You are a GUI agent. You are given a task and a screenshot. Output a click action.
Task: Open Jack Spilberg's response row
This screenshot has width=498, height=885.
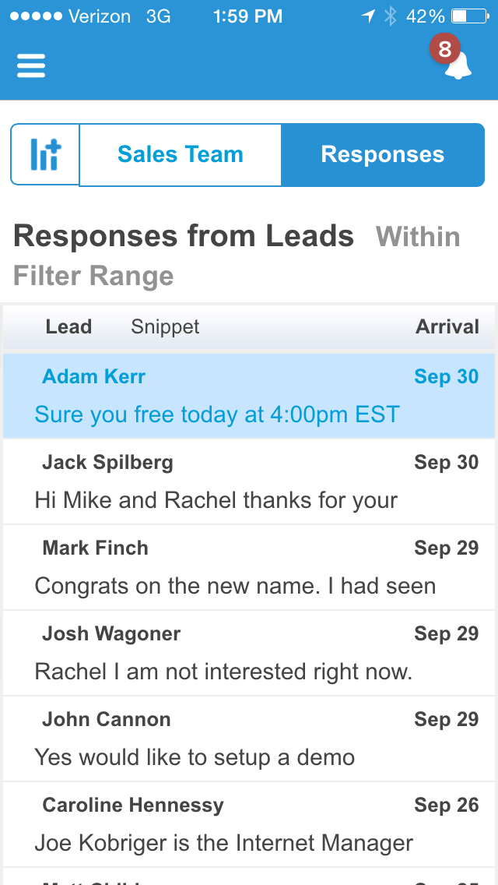point(249,481)
